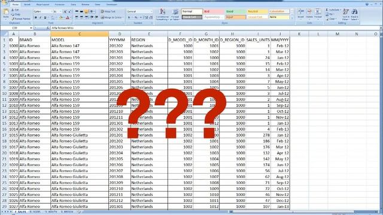The width and height of the screenshot is (383, 215).
Task: Click the Decrease Indent icon
Action: 92,17
